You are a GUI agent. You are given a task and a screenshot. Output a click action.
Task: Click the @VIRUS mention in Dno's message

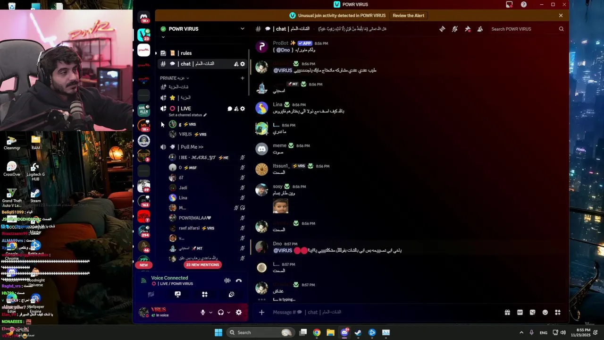coord(283,251)
